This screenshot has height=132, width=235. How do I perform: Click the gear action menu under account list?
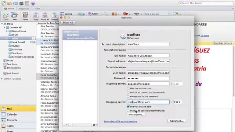pyautogui.click(x=95, y=125)
